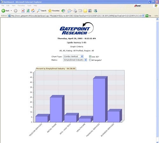Open the History or Media toolbar icon

pyautogui.click(x=63, y=11)
